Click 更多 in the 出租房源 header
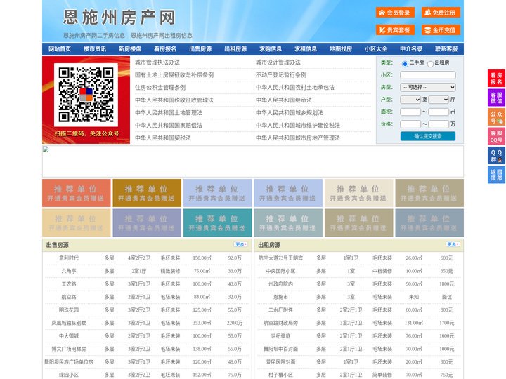This screenshot has height=379, width=506. 453,245
